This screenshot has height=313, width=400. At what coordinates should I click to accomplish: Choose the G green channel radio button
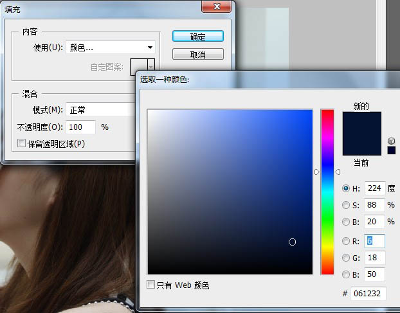(346, 258)
